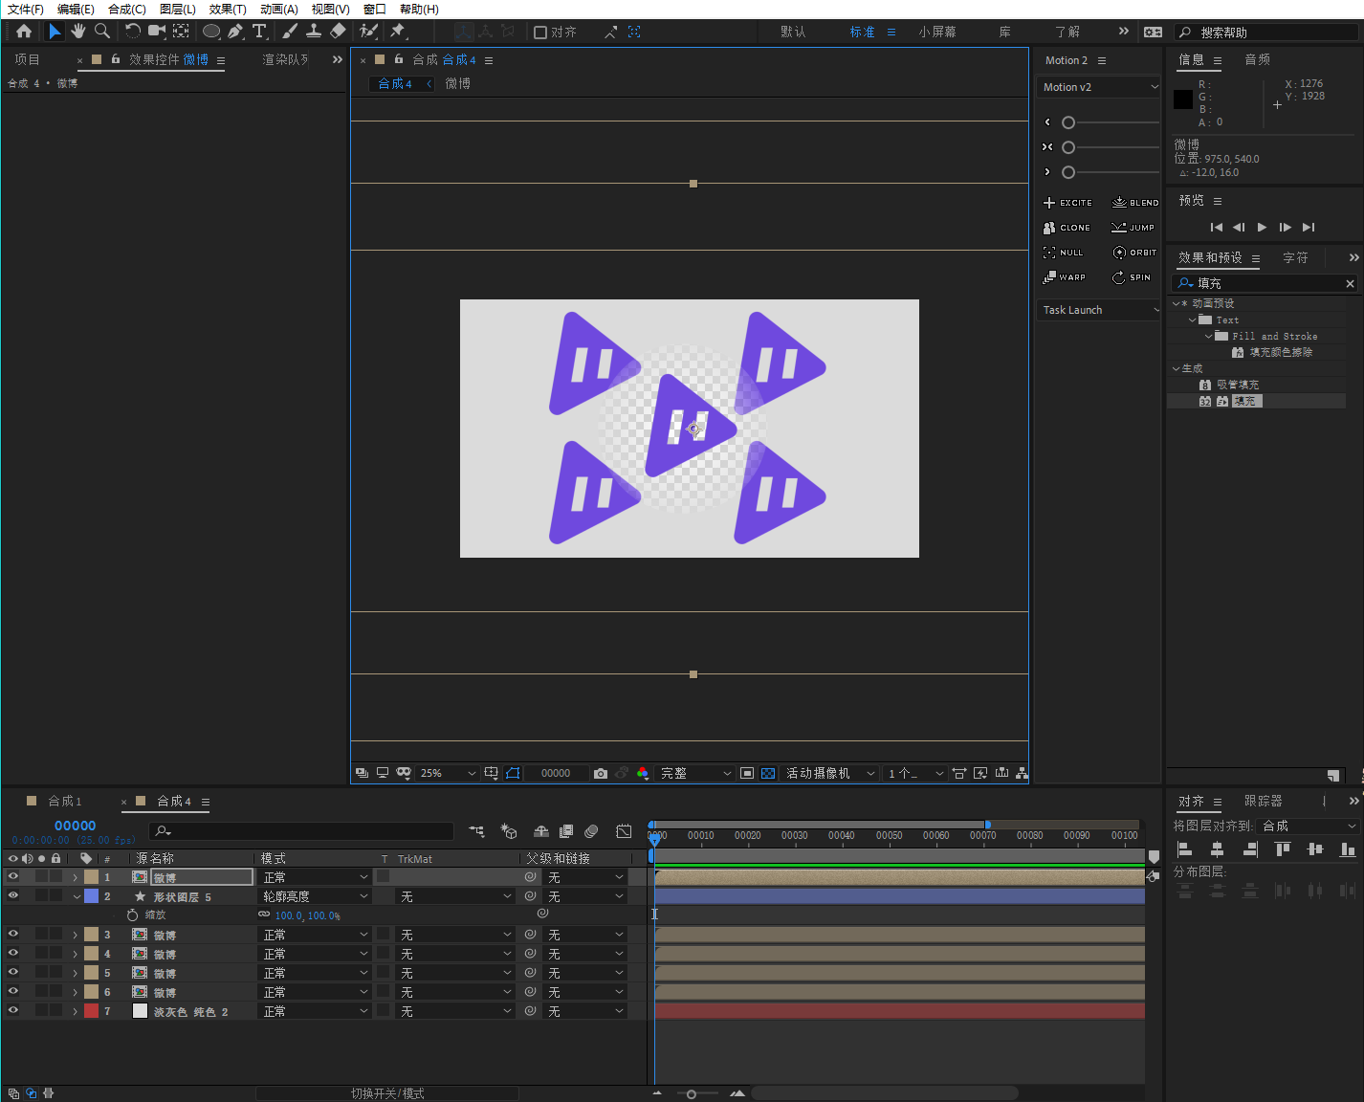
Task: Toggle stopwatch for 缩放 property
Action: (133, 915)
